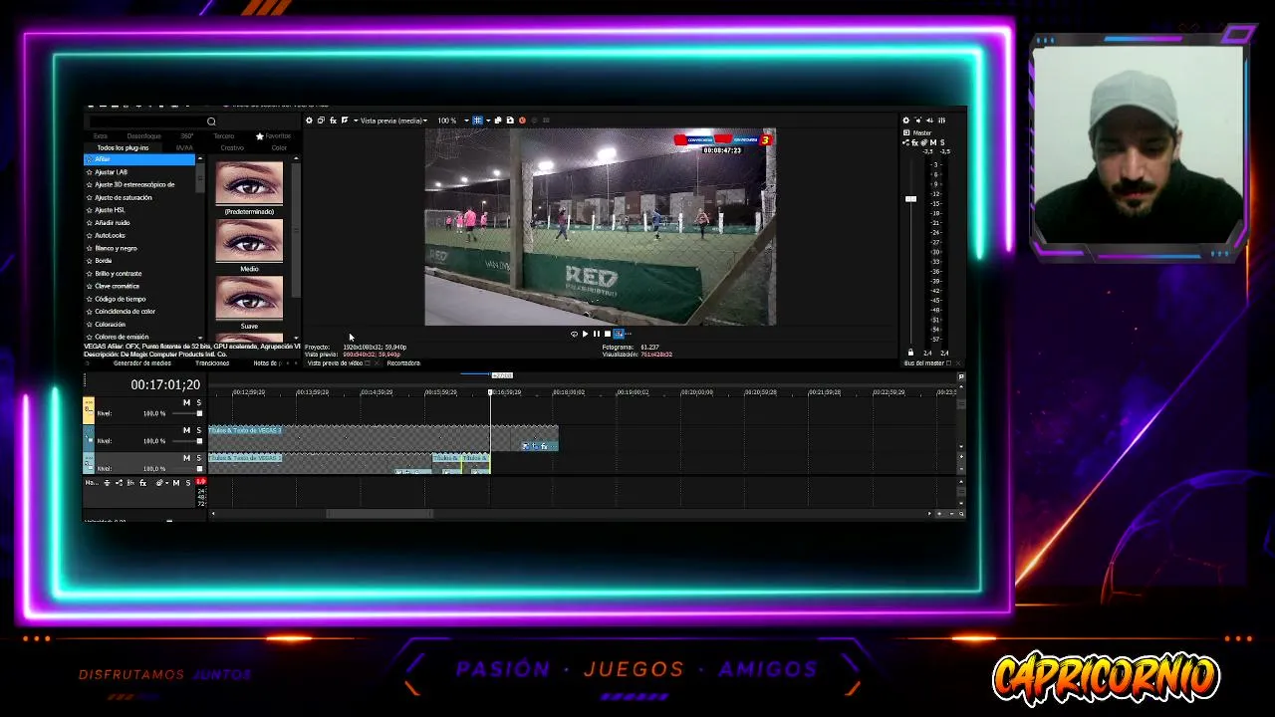Mute the Master bus with M button
The height and width of the screenshot is (717, 1275).
(933, 143)
